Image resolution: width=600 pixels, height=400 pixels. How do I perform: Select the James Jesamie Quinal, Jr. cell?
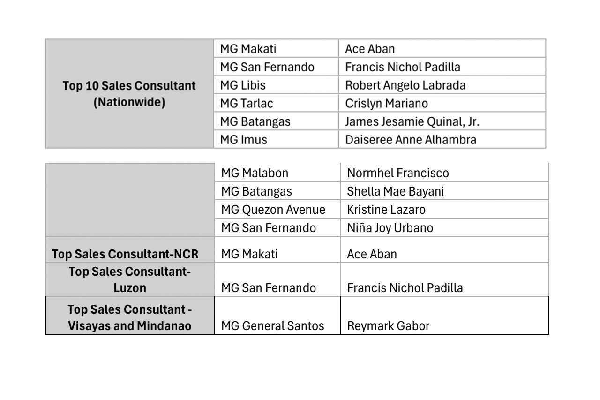coord(413,122)
